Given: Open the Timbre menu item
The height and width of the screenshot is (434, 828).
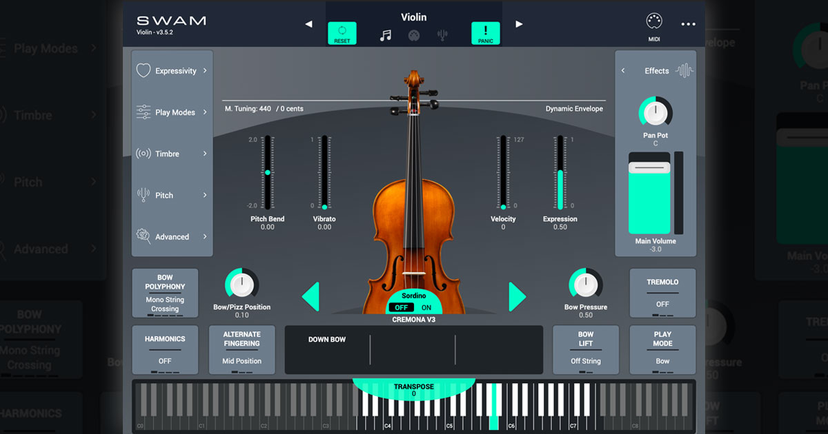Looking at the screenshot, I should [x=172, y=154].
